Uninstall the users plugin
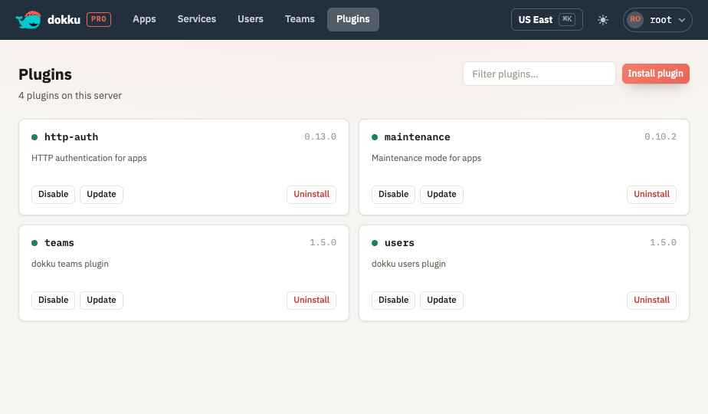The height and width of the screenshot is (414, 708). pos(651,300)
